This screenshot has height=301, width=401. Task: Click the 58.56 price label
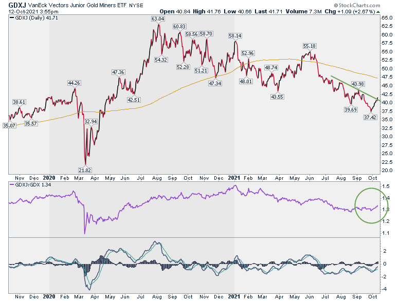192,34
